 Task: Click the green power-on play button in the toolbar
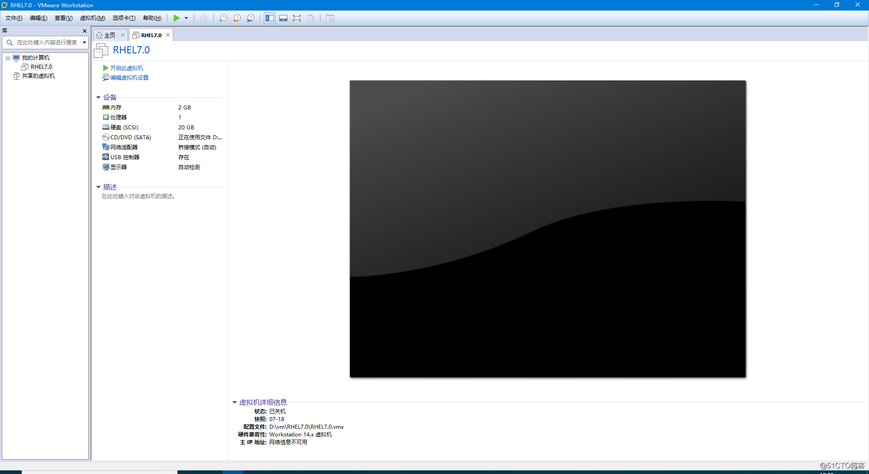tap(177, 18)
